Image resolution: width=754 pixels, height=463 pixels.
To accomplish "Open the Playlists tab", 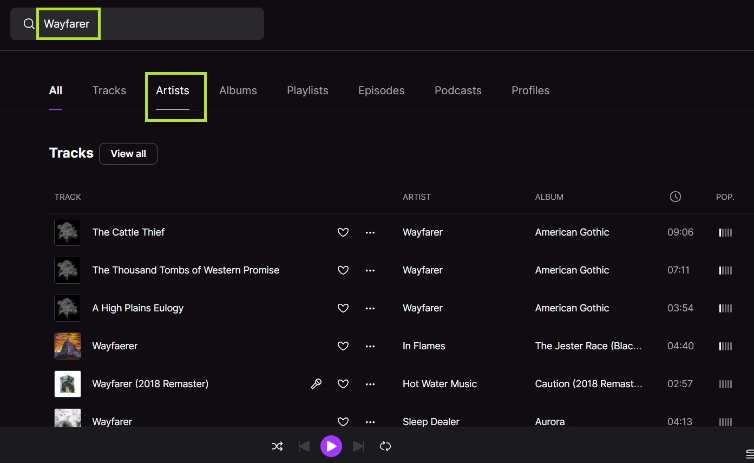I will [307, 90].
